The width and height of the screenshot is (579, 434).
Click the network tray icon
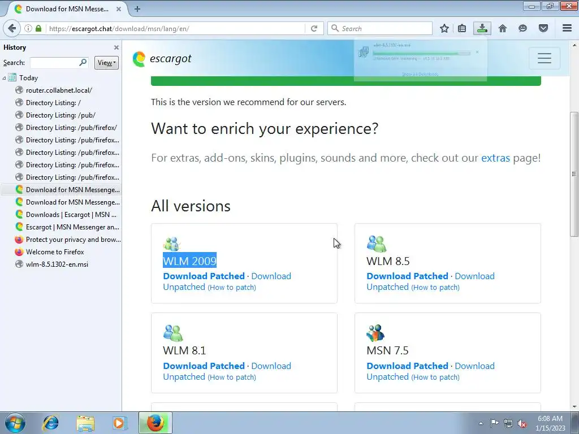[508, 424]
